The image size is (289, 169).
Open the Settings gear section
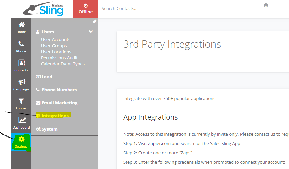tap(21, 142)
